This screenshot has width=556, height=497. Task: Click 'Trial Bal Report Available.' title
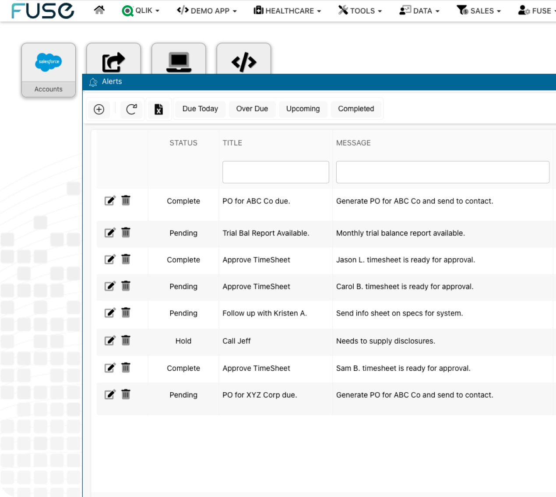tap(266, 233)
